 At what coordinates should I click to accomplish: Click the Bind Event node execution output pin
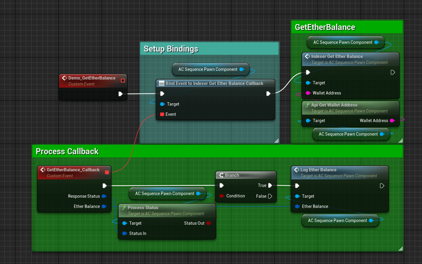click(268, 94)
